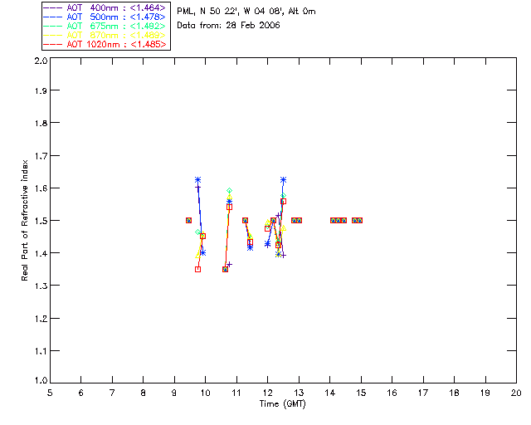
Task: Click the red dashed line sample in legend
Action: (53, 44)
